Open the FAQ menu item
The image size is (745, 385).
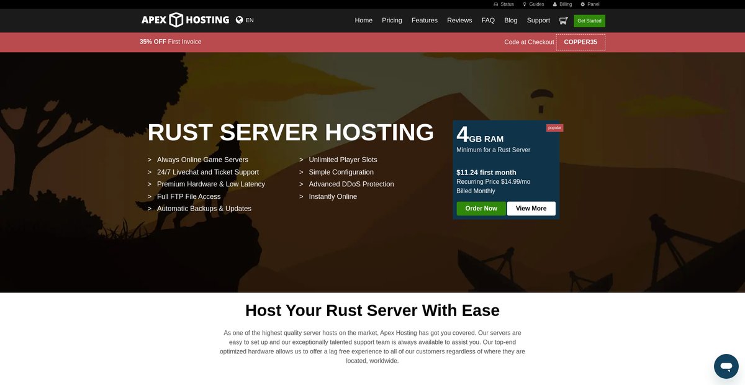(488, 20)
